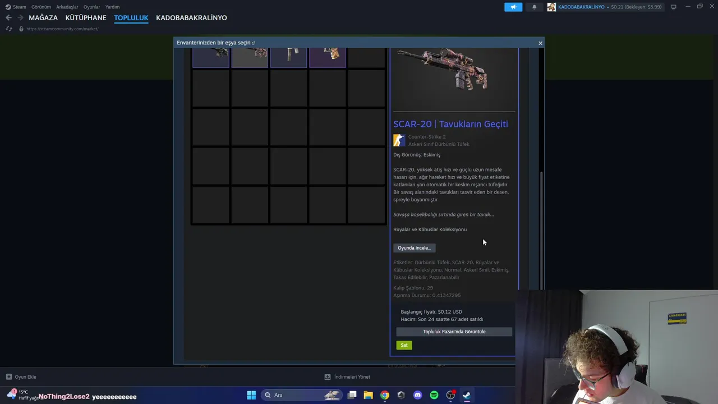Open the Oyunlar menu
Image resolution: width=718 pixels, height=404 pixels.
click(92, 7)
